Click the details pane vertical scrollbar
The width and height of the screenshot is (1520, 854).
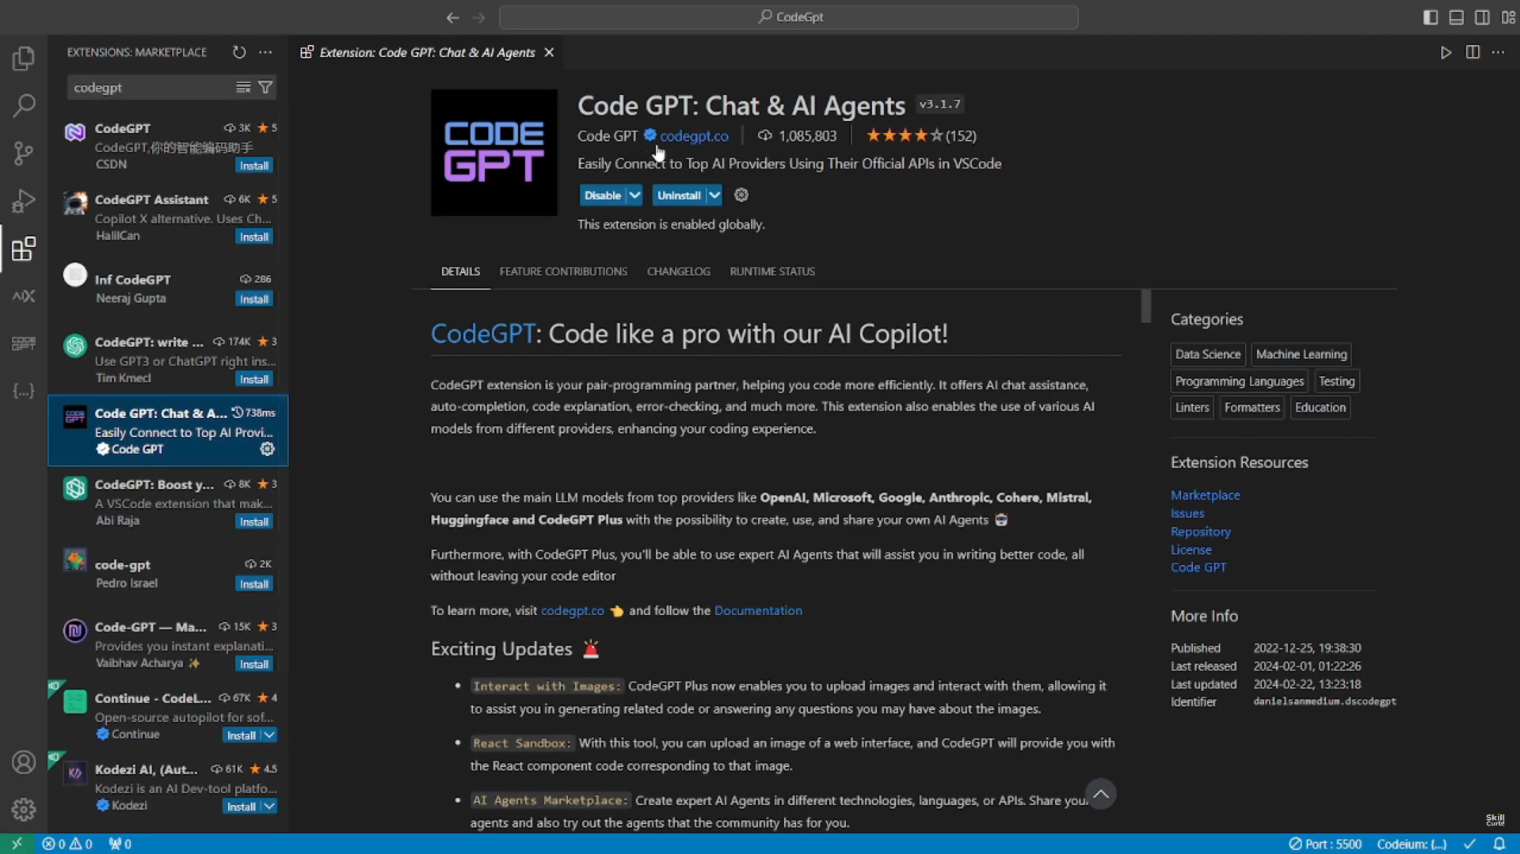1145,306
